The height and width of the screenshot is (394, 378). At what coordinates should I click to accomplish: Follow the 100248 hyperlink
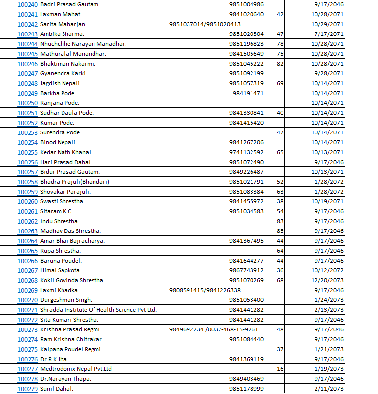(28, 83)
